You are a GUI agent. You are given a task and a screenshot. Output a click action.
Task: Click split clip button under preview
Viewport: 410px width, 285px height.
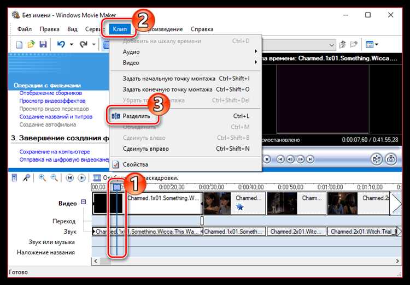click(377, 159)
